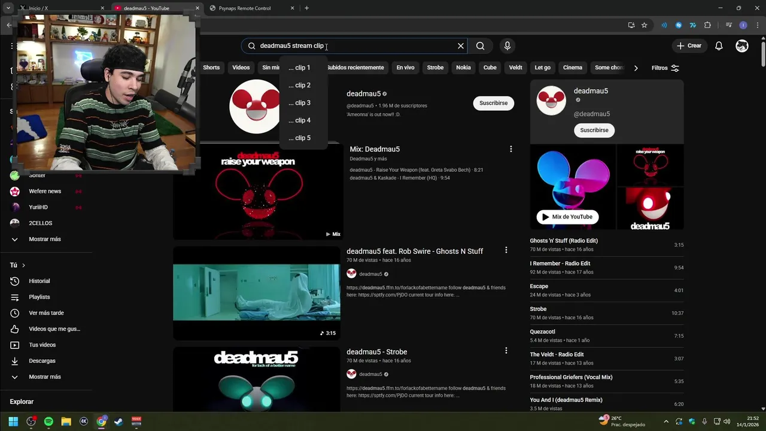Open Playlists in the sidebar

tap(39, 297)
